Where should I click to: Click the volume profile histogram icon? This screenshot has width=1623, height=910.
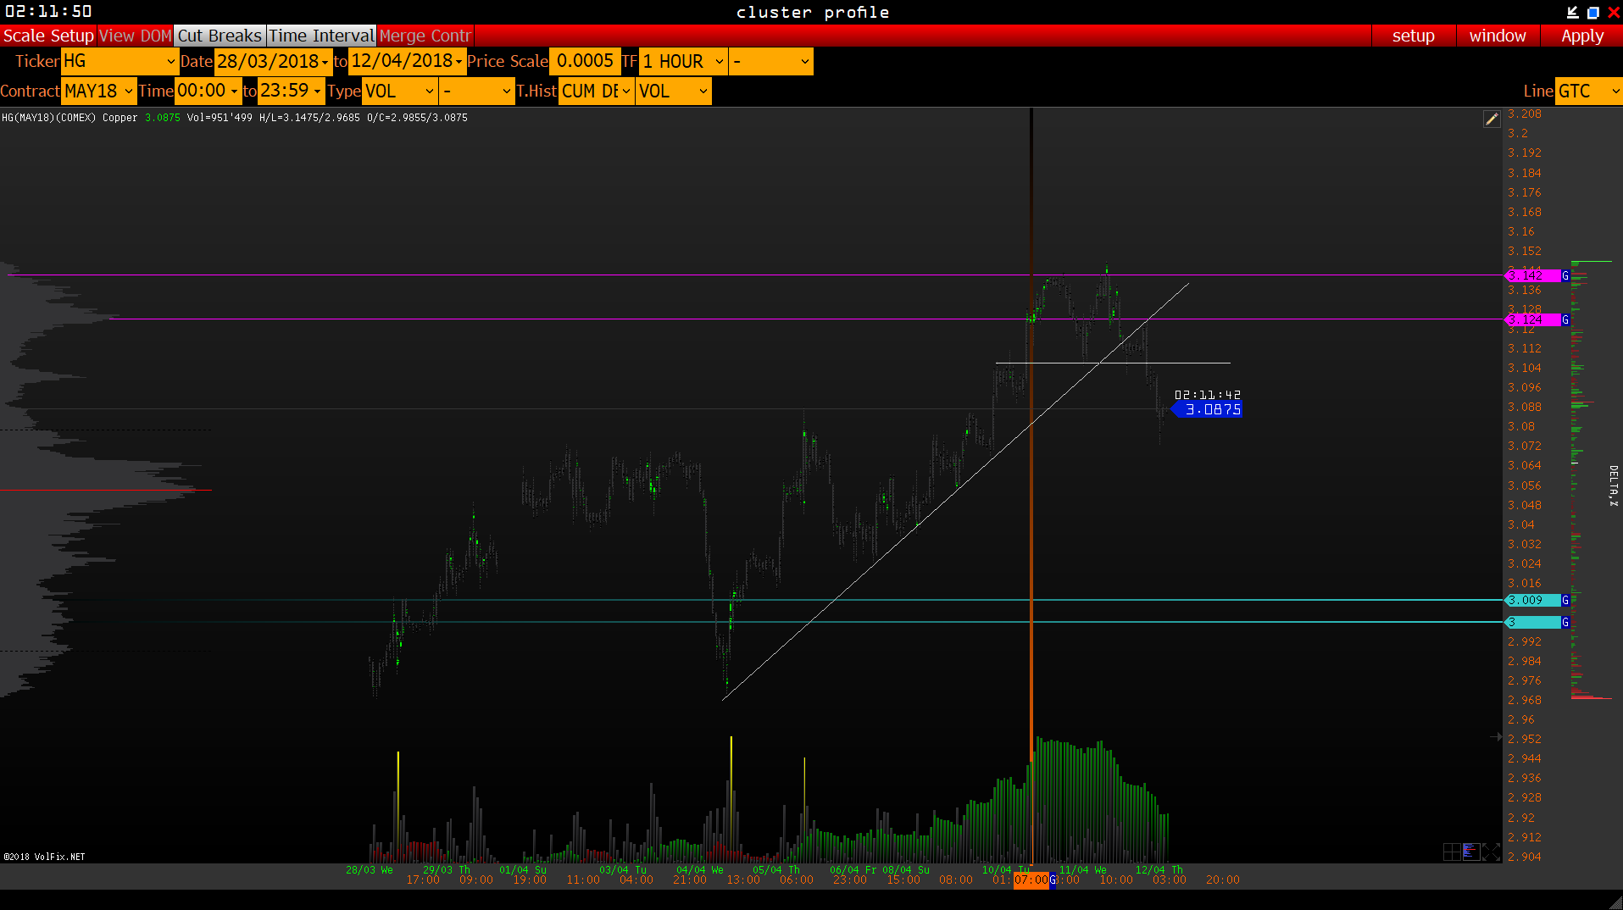click(x=1470, y=852)
